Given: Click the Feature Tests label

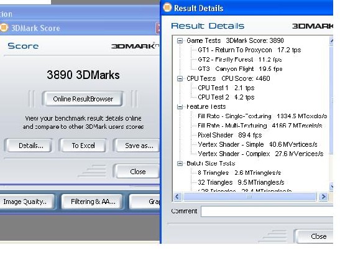Looking at the screenshot, I should 206,107.
